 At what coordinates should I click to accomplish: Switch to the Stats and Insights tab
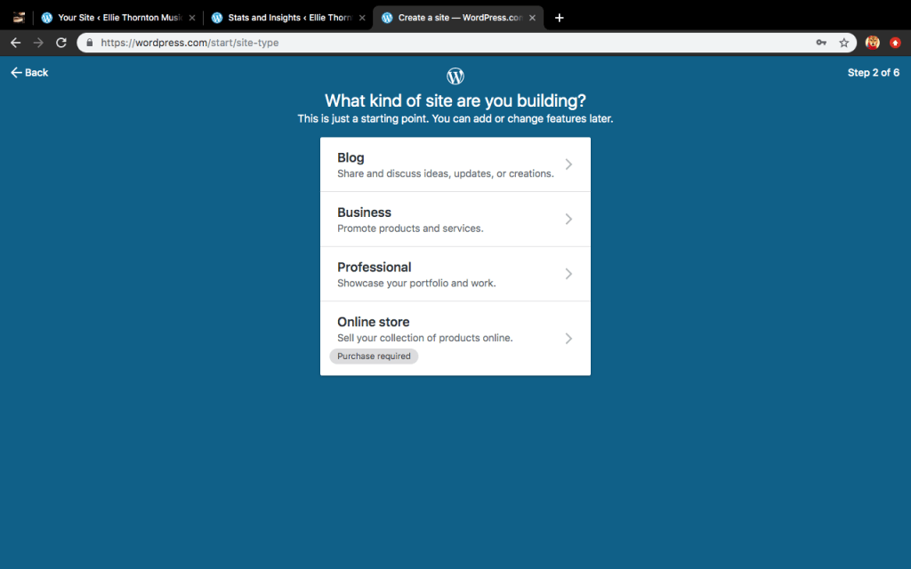280,18
